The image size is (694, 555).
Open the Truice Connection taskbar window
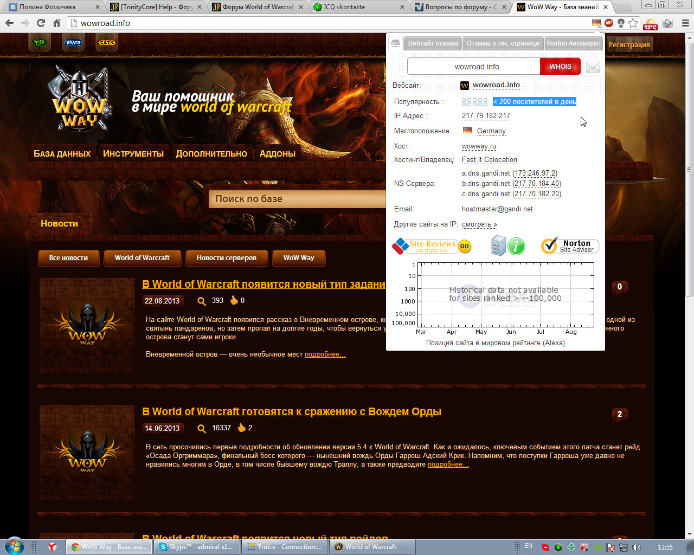[285, 547]
